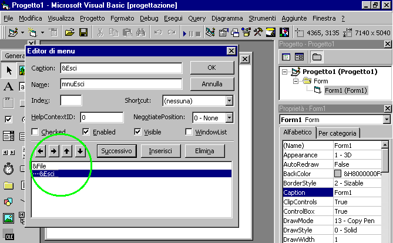Open the Form1 Form object dropdown in Properties
Viewport: 393px width, 243px height.
point(387,120)
